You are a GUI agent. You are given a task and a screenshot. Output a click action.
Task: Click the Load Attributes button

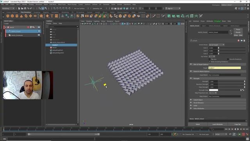click(x=218, y=124)
